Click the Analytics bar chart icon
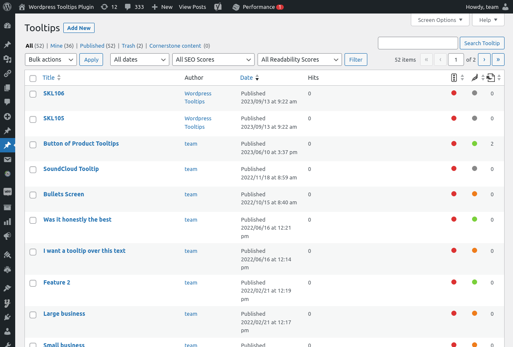This screenshot has width=513, height=347. (x=7, y=222)
